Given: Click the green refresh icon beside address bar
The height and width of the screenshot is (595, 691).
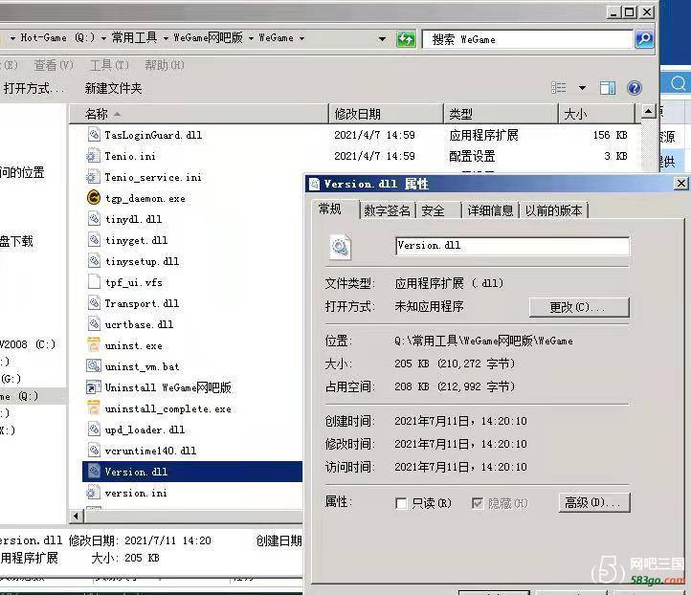Looking at the screenshot, I should click(x=406, y=38).
